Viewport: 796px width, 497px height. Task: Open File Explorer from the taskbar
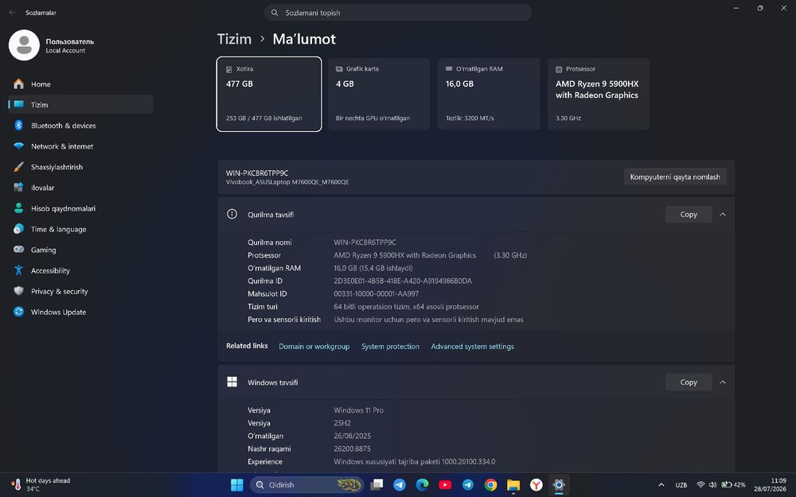(513, 485)
